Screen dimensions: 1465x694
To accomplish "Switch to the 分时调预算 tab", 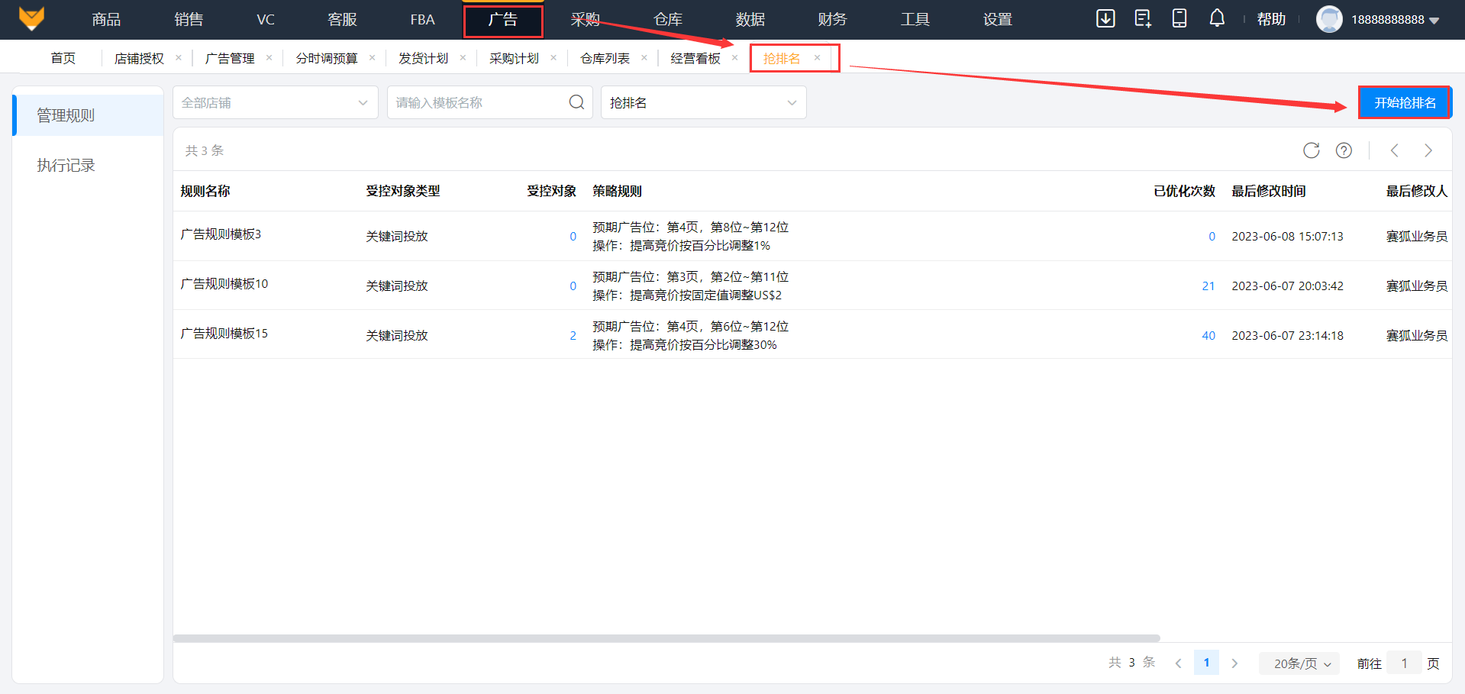I will [327, 58].
